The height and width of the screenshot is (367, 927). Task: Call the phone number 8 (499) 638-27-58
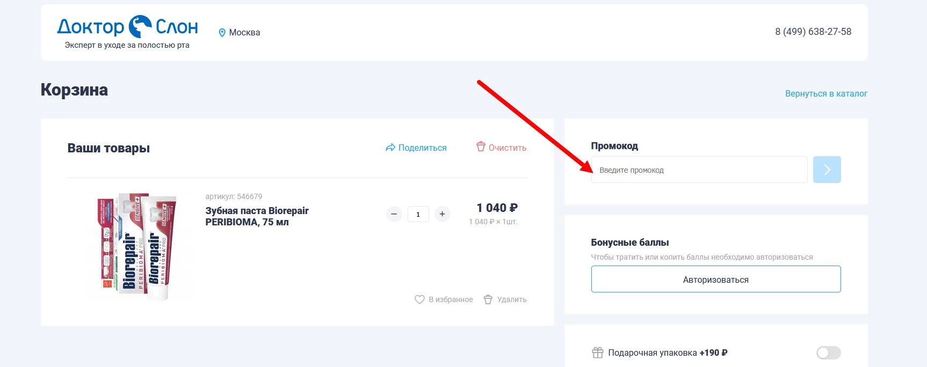(813, 32)
